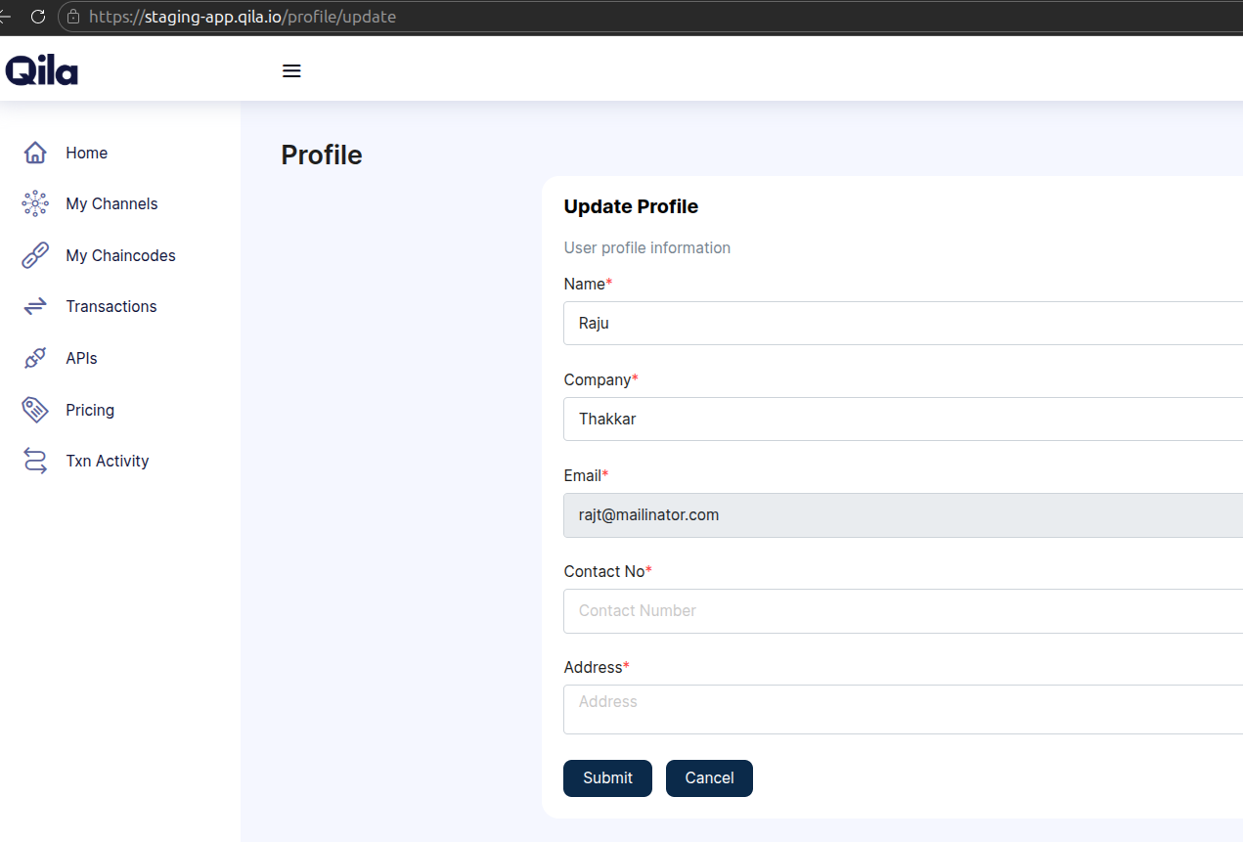Image resolution: width=1243 pixels, height=842 pixels.
Task: Reload the page using the refresh icon
Action: [37, 17]
